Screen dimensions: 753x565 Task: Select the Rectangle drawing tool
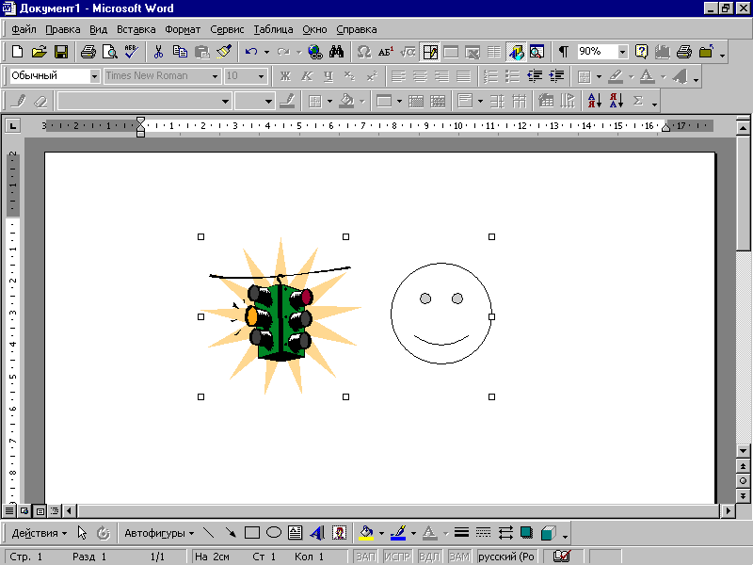coord(252,532)
